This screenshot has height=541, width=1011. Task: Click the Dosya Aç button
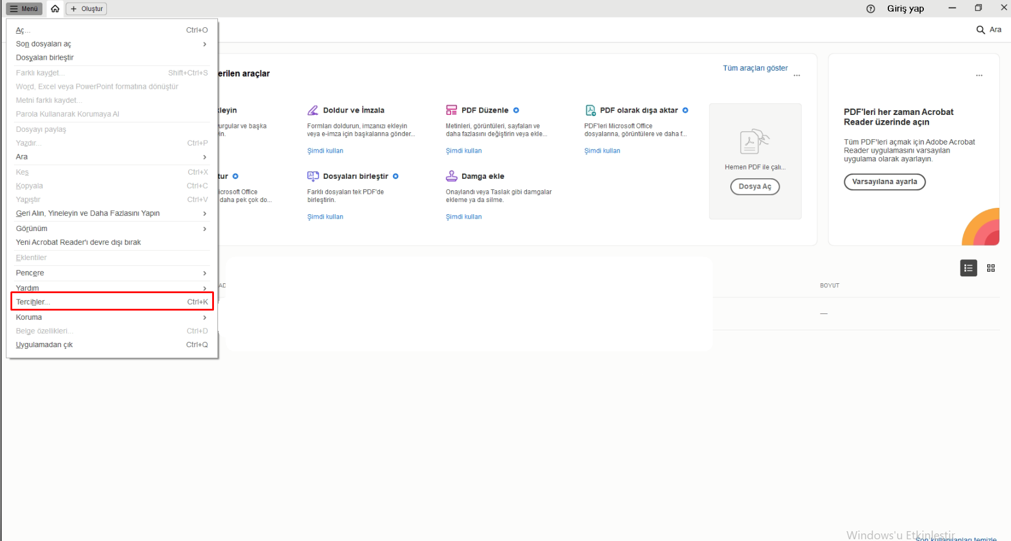755,186
